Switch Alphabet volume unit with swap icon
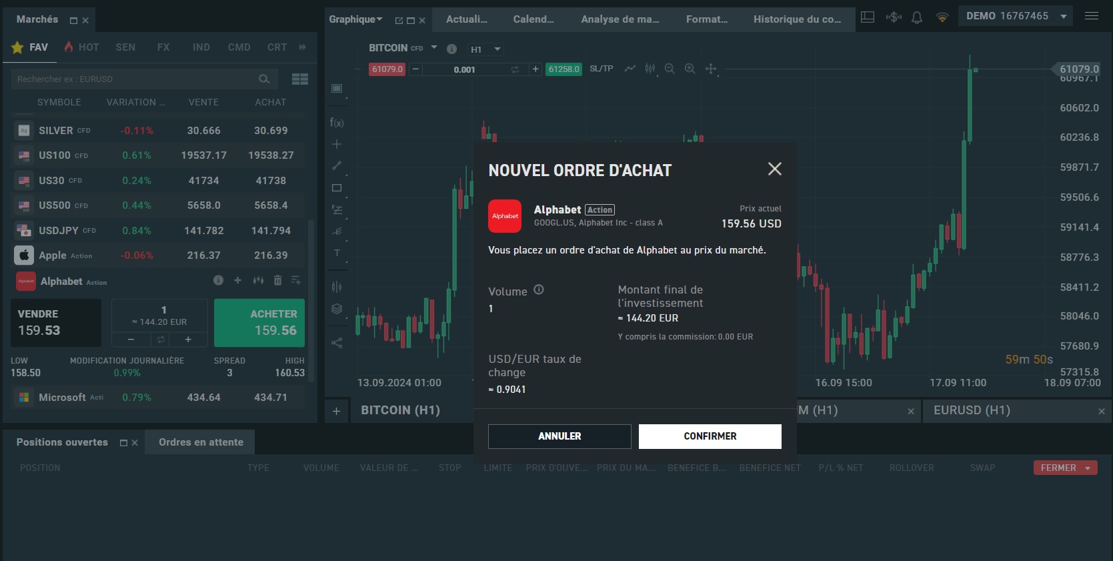Viewport: 1113px width, 561px height. click(160, 340)
